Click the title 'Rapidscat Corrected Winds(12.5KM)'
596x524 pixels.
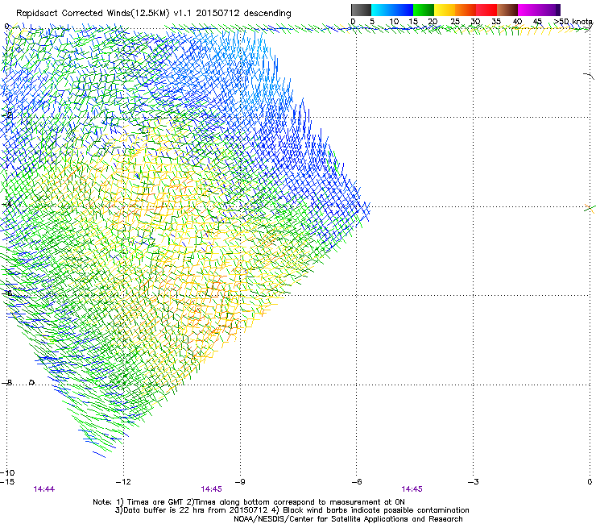(x=93, y=14)
